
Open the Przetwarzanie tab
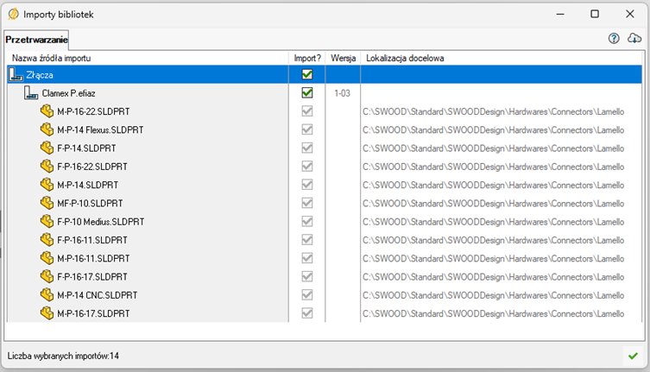36,40
